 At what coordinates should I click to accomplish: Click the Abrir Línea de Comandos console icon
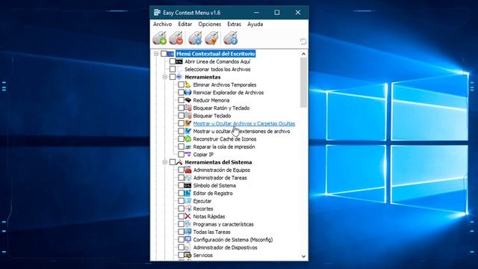pos(179,61)
